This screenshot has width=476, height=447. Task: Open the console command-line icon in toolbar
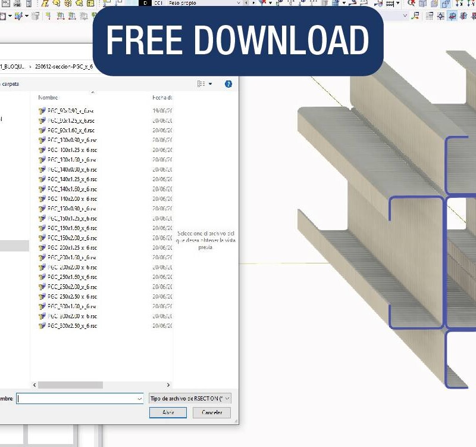click(6, 4)
